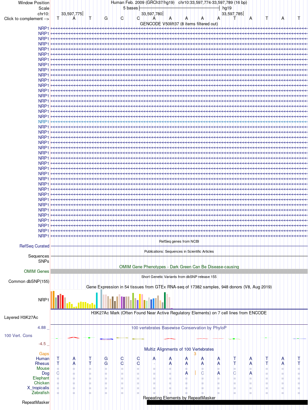Click the dark green bar in GTEx chart
This screenshot has width=308, height=410.
[x=165, y=300]
